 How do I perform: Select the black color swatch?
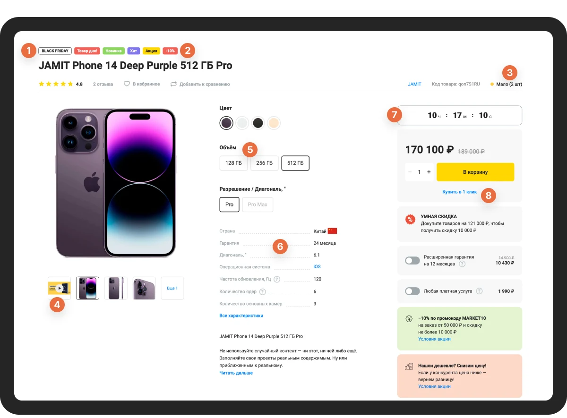258,123
